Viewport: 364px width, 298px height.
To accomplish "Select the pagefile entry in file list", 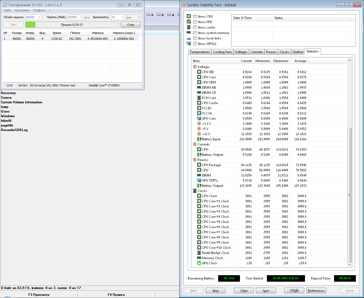I will (7, 125).
